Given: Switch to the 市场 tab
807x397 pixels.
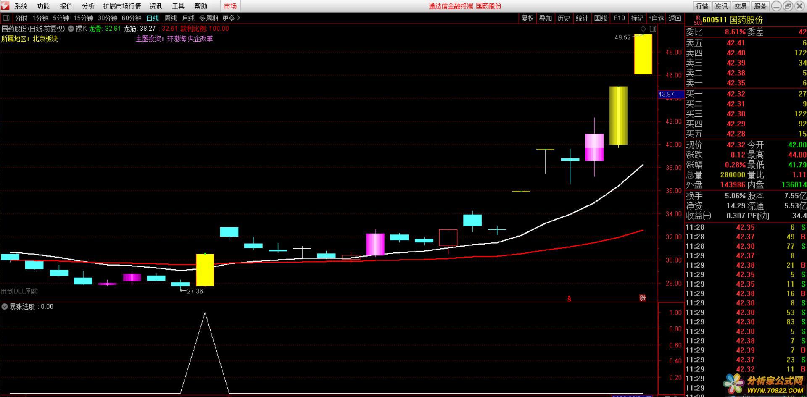Looking at the screenshot, I should click(230, 6).
